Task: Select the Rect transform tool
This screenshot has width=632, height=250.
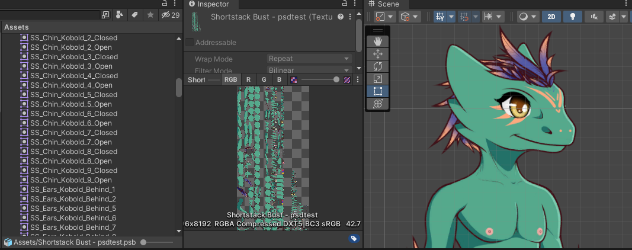Action: click(x=378, y=91)
